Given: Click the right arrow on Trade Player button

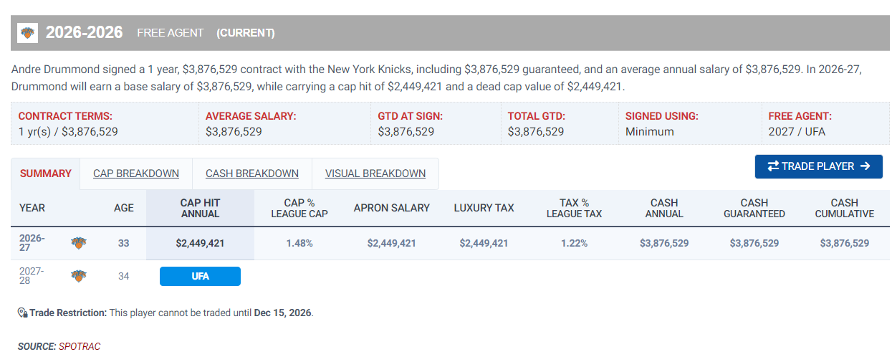Looking at the screenshot, I should click(x=865, y=166).
